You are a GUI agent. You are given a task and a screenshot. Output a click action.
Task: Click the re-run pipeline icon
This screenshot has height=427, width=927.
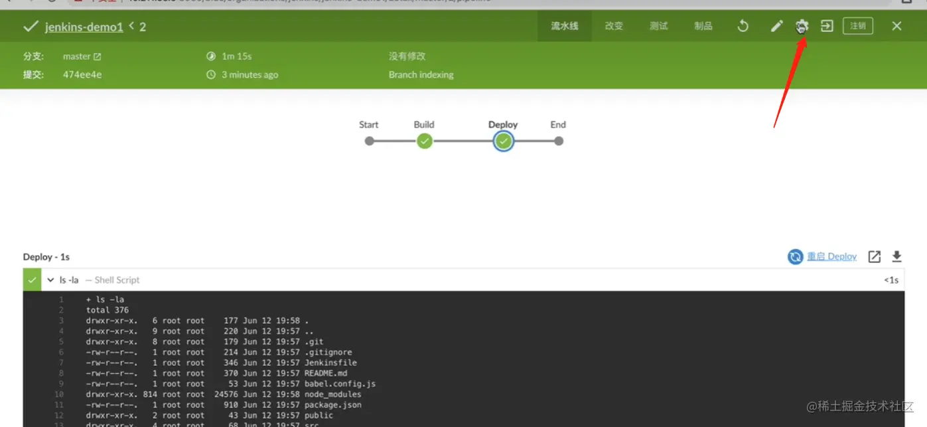click(x=743, y=26)
